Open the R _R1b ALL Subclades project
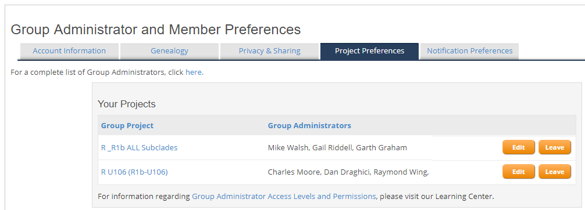This screenshot has height=210, width=585. point(139,147)
